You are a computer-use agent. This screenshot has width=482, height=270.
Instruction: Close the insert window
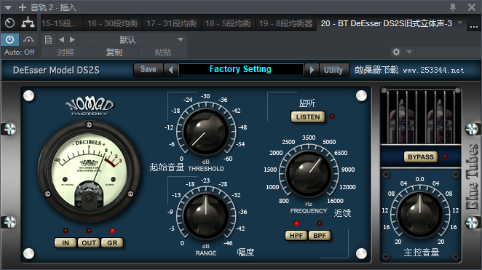(472, 7)
